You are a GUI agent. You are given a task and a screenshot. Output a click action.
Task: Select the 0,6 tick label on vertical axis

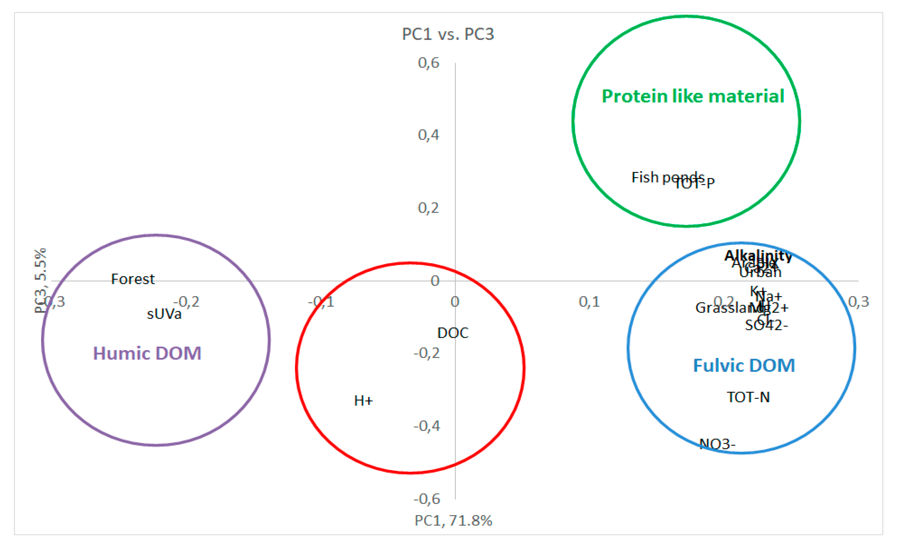pos(428,63)
